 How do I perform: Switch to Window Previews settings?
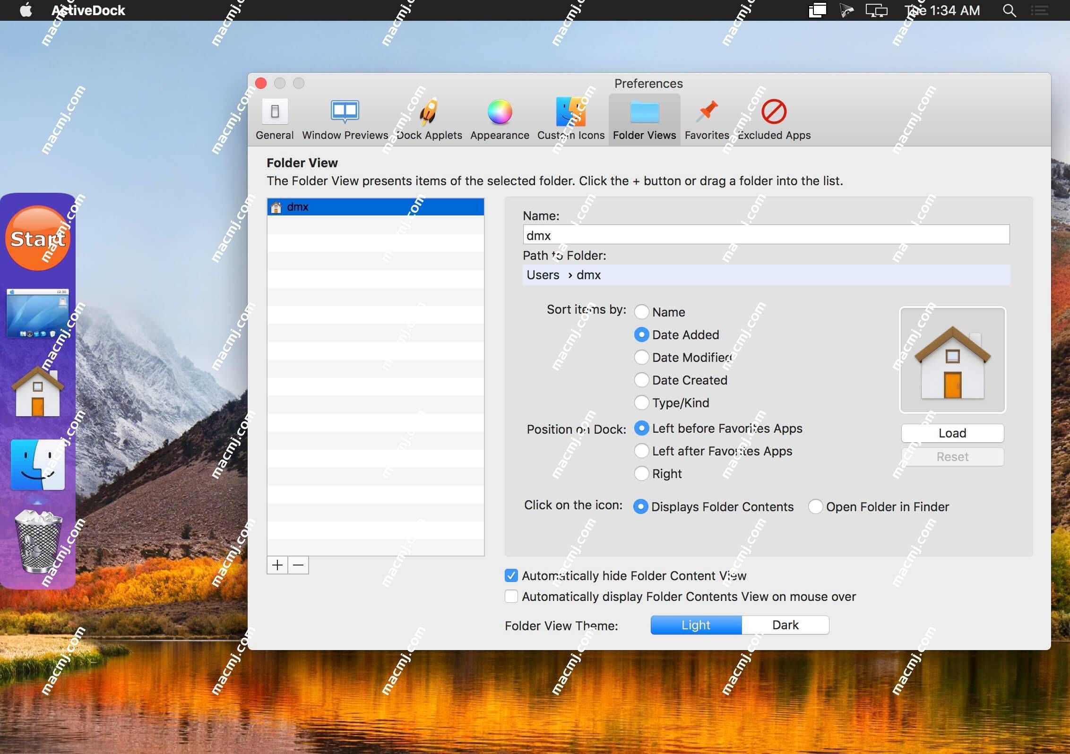[345, 118]
